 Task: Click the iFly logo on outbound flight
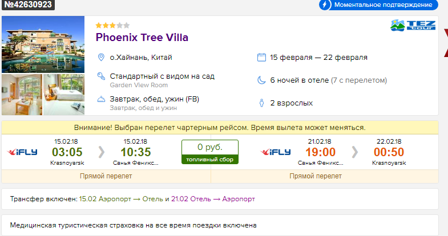(x=22, y=152)
